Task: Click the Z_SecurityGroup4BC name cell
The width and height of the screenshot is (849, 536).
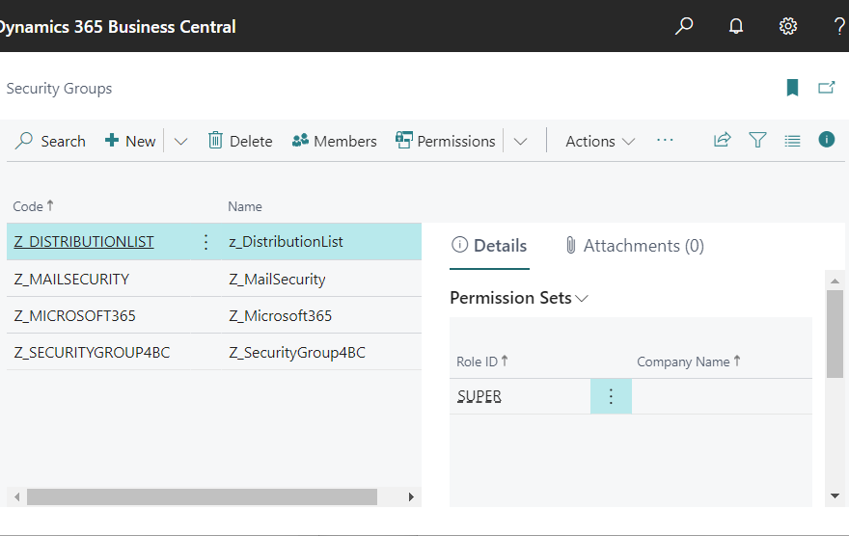Action: click(297, 353)
